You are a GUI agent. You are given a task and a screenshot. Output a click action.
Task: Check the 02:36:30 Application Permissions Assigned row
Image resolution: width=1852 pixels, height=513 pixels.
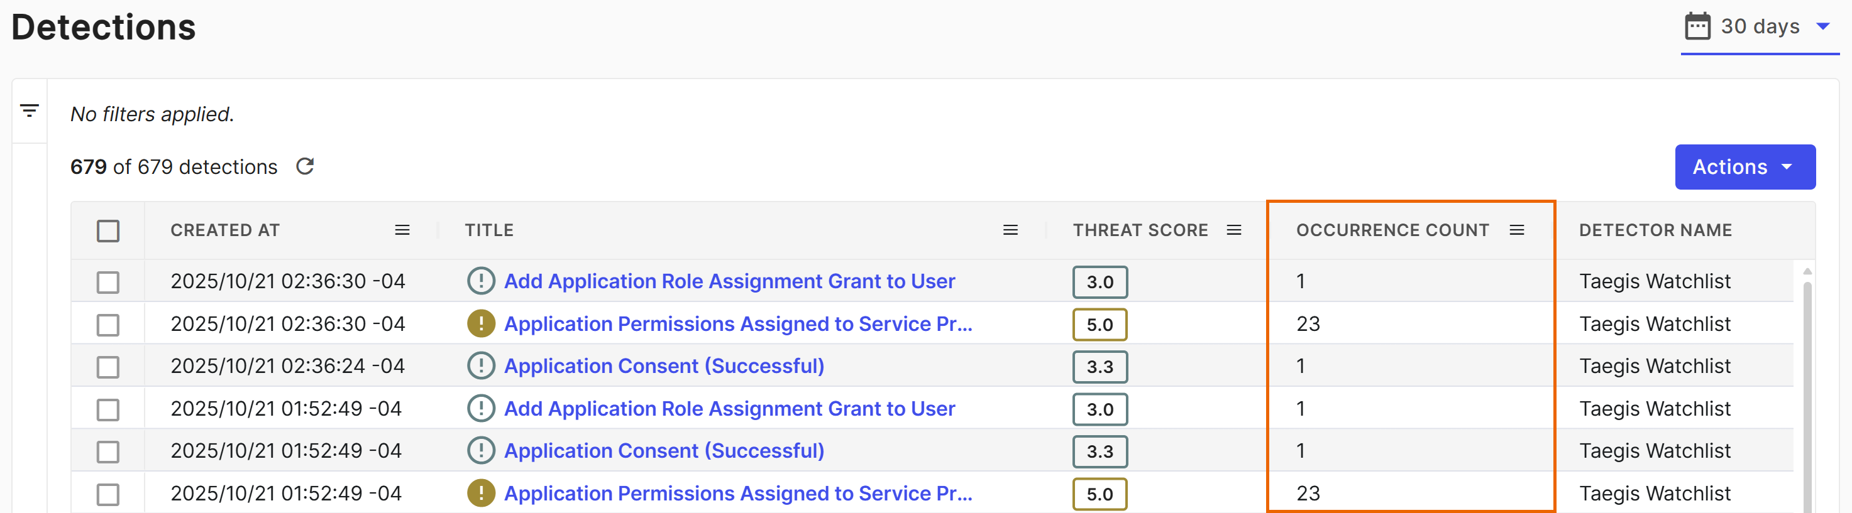[108, 324]
